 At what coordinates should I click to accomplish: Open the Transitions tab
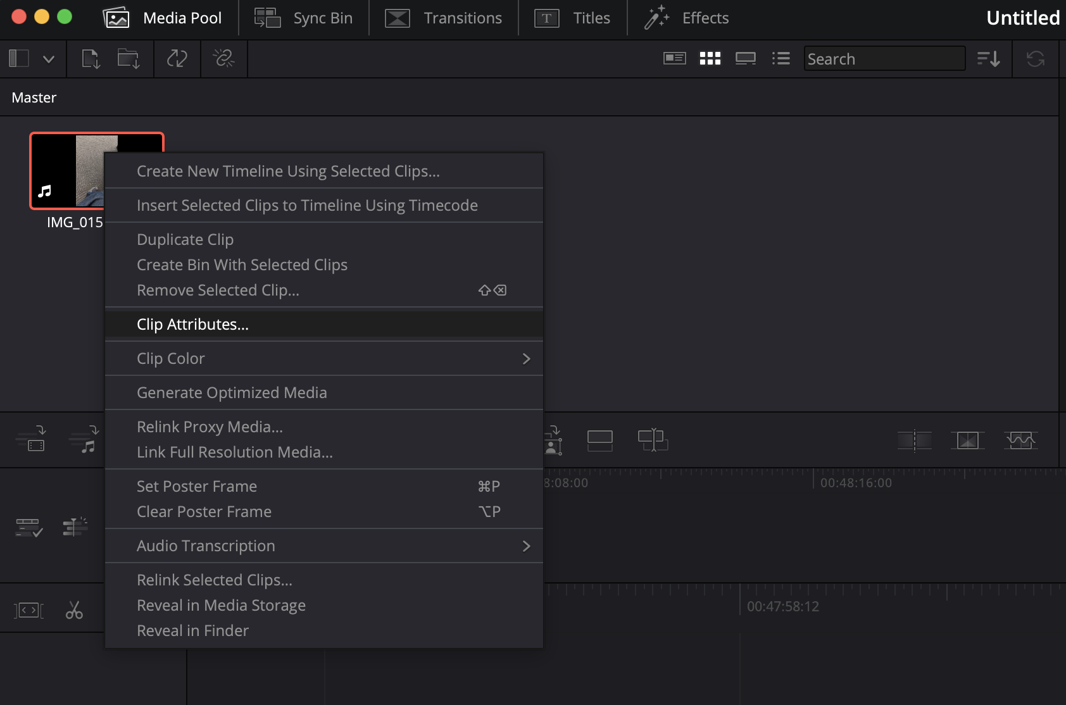(x=444, y=18)
